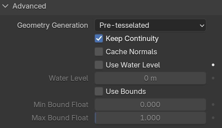Uncheck the Keep Continuity checkbox
Viewport: 222px width, 128px height.
point(99,38)
